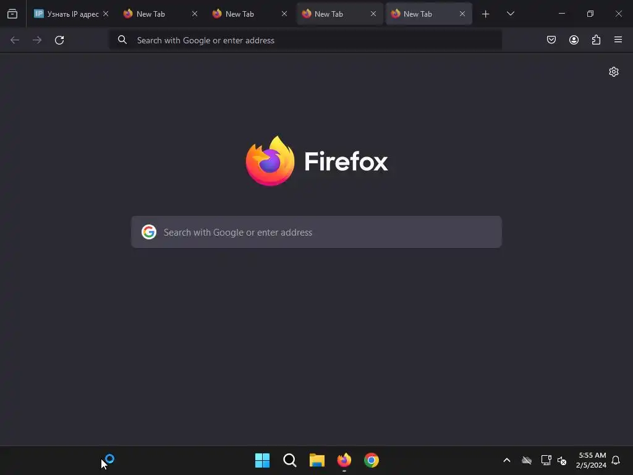The image size is (633, 475).
Task: Close the Узнать IP адрес tab
Action: pos(106,14)
